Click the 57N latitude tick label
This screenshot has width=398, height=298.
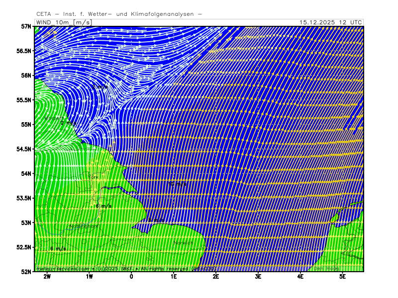(x=26, y=26)
